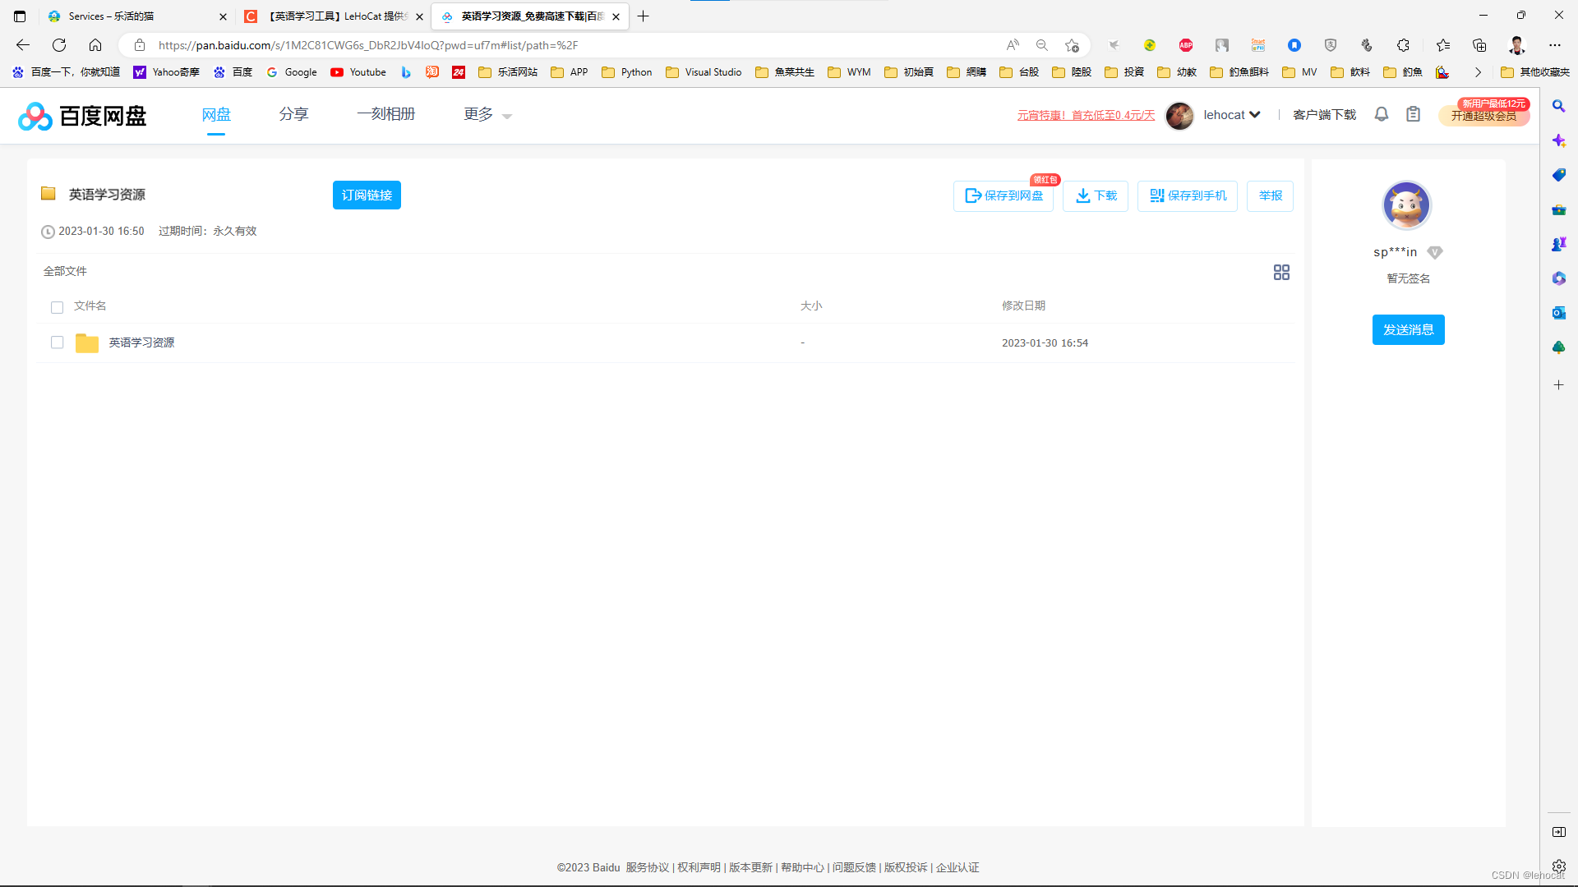Click the 保存到网盘 button
1578x887 pixels.
click(x=1004, y=195)
